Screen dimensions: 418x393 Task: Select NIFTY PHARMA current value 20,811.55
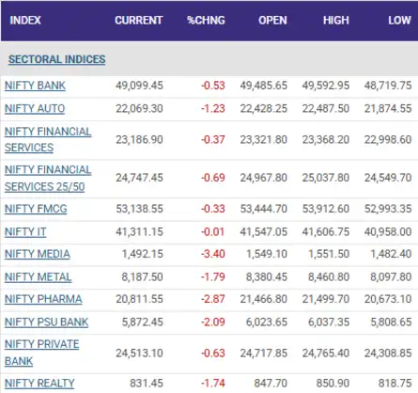click(139, 299)
